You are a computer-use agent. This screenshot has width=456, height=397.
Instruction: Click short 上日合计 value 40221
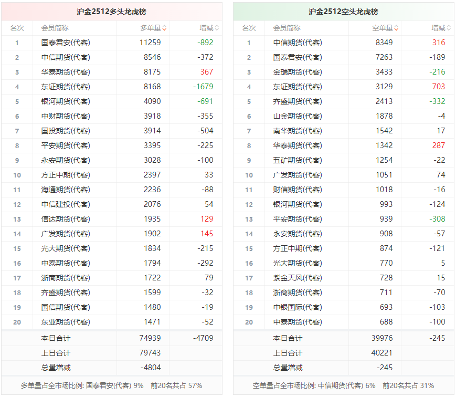[382, 353]
